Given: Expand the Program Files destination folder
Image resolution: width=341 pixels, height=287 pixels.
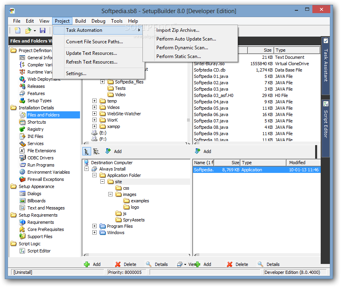Looking at the screenshot, I should click(x=94, y=227).
